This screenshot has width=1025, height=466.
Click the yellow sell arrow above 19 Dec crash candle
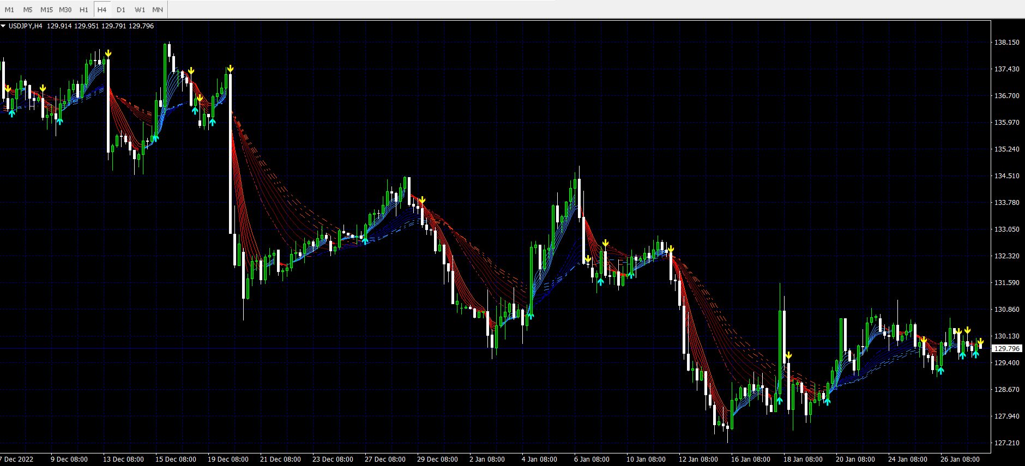[x=231, y=68]
